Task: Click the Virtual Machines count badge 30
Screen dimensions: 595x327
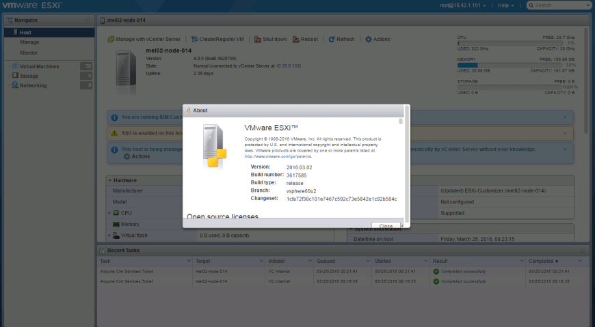Action: point(86,66)
